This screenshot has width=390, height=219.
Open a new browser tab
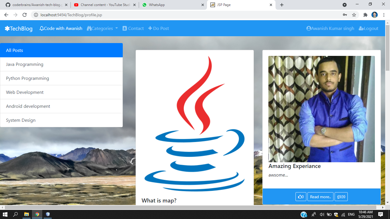tap(282, 5)
